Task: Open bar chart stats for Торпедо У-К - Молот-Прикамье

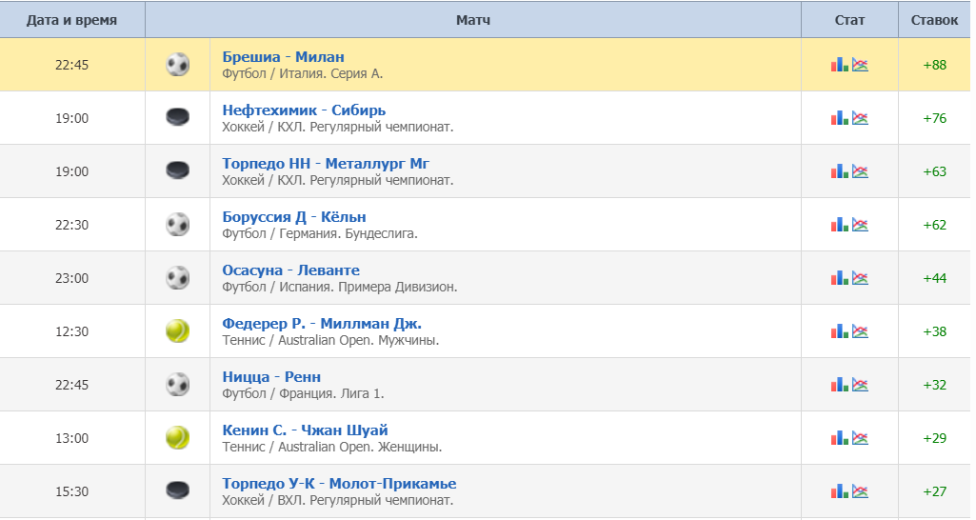Action: coord(839,490)
